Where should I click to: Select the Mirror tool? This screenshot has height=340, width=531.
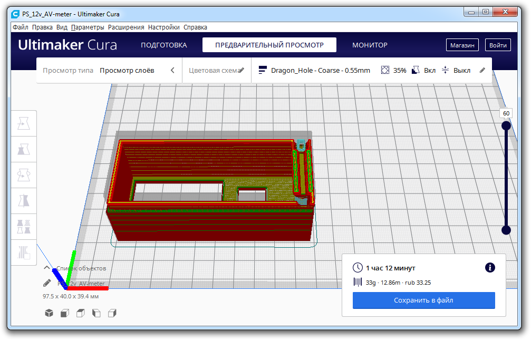24,201
